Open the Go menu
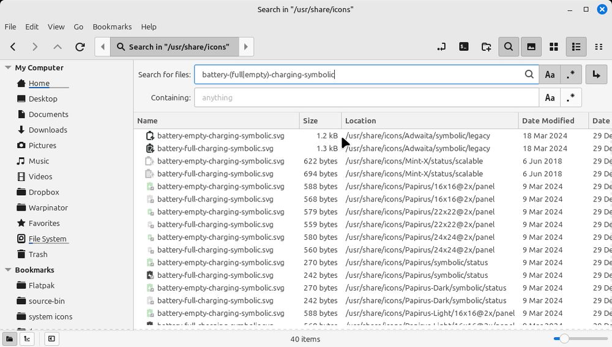 (x=78, y=26)
